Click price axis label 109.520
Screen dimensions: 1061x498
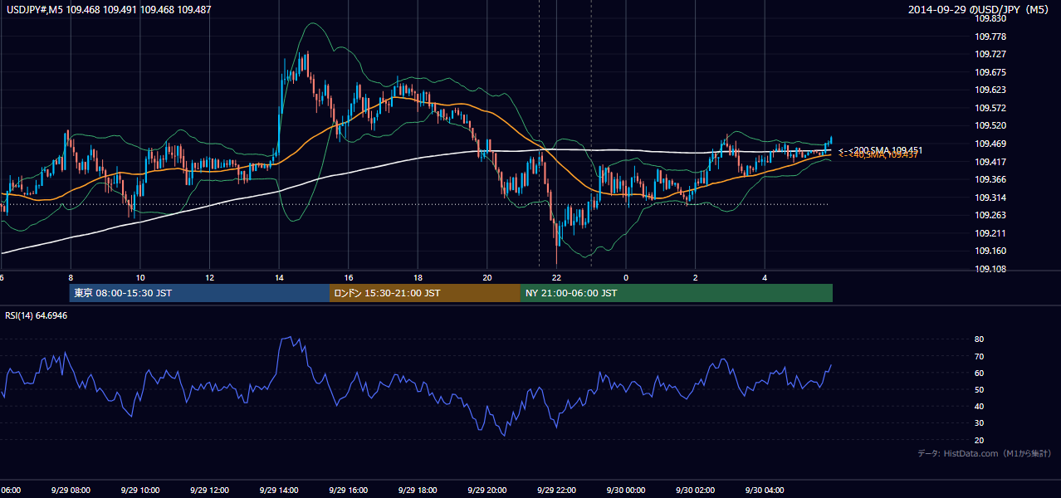991,125
